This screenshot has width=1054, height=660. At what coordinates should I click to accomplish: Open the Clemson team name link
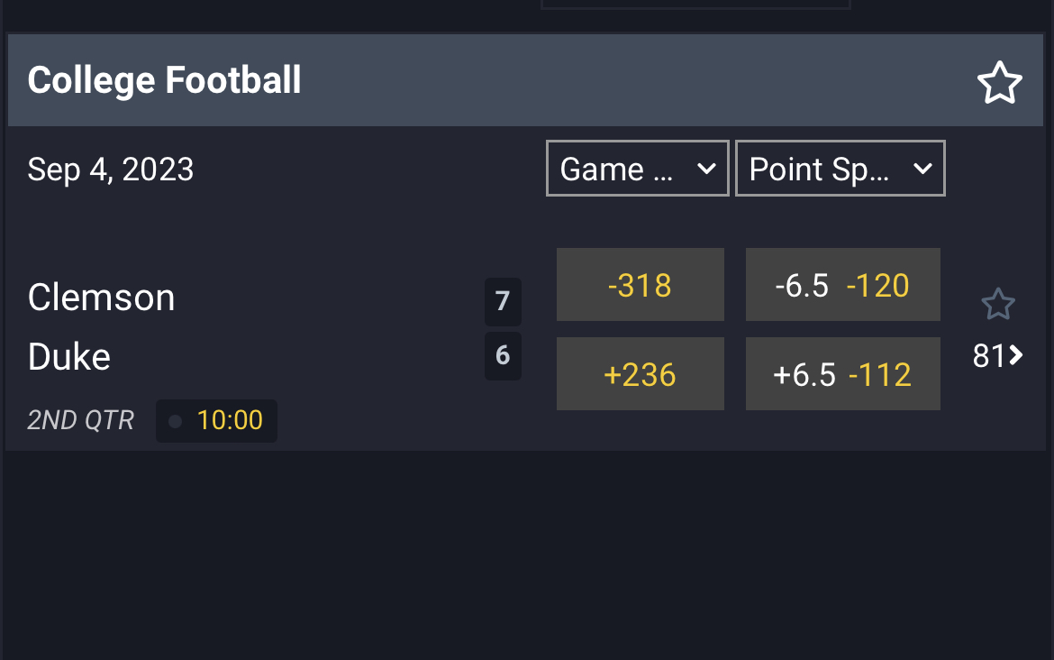101,298
